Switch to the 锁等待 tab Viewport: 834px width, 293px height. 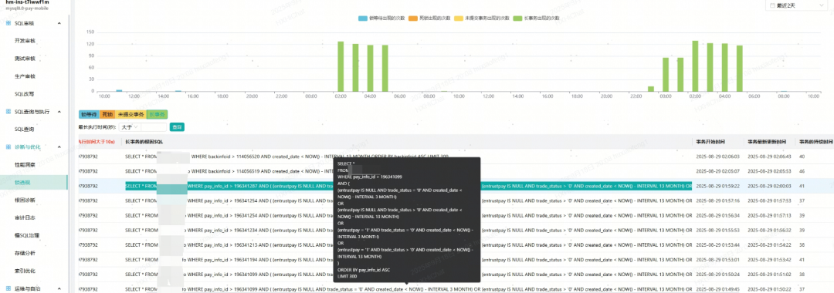[90, 114]
